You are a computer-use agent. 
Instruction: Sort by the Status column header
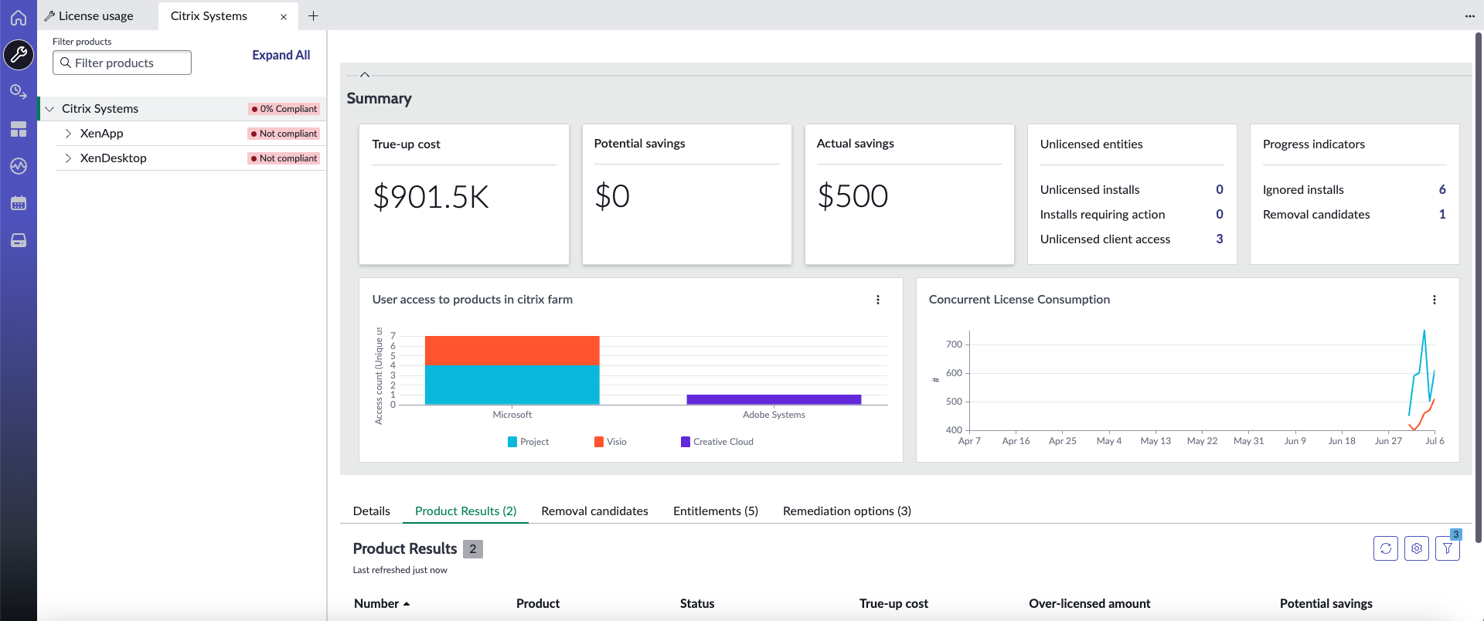(x=697, y=604)
